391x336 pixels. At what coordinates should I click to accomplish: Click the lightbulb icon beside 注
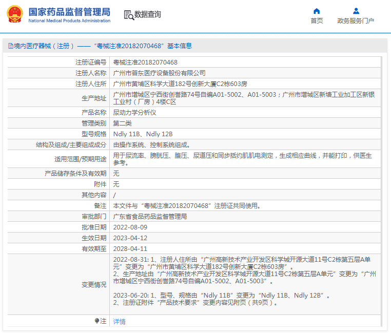coord(97,321)
